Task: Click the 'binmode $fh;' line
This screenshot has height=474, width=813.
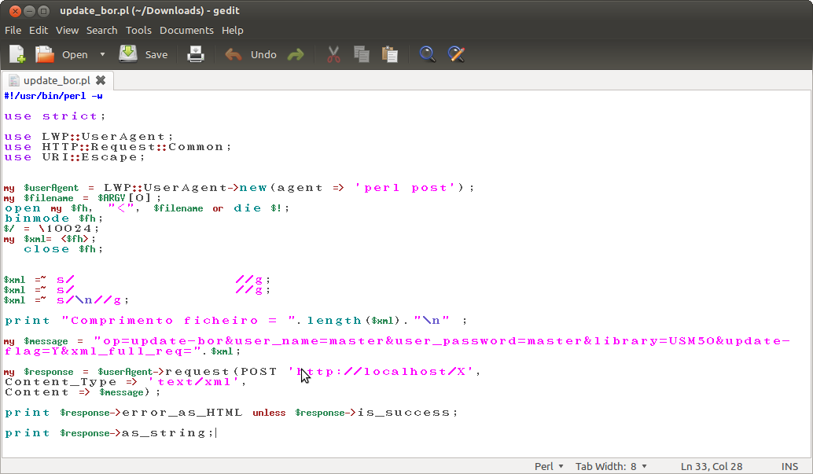Action: [54, 219]
